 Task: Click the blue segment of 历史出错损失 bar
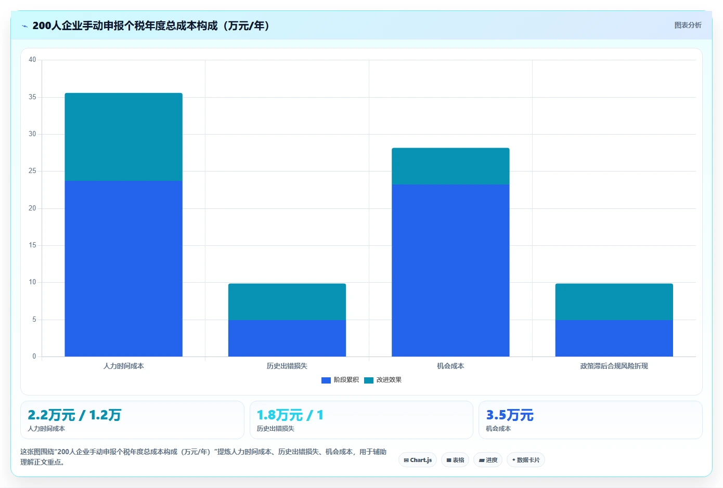coord(287,338)
